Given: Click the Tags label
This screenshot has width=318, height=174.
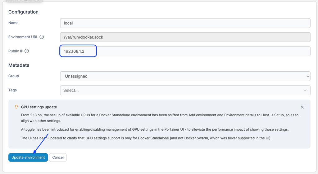Looking at the screenshot, I should point(12,90).
